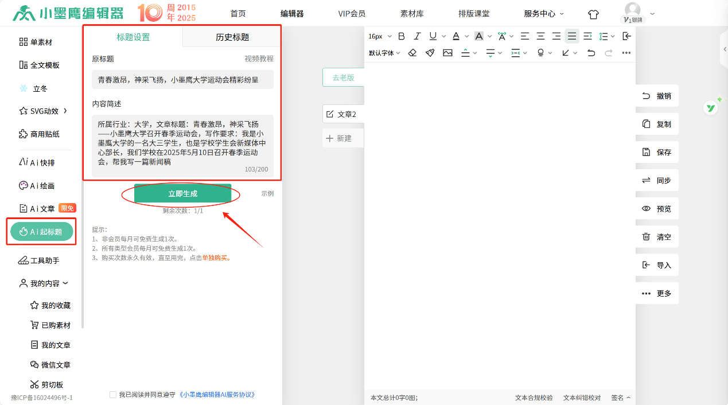Click the eraser clear-format icon

click(412, 53)
